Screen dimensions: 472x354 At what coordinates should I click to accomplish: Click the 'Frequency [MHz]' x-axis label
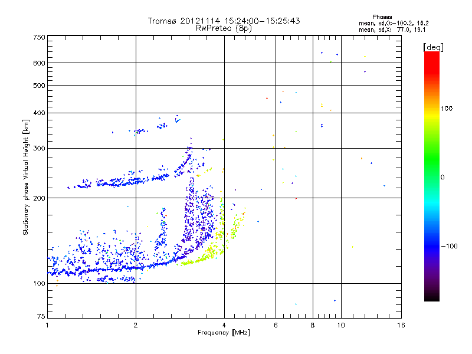[224, 333]
